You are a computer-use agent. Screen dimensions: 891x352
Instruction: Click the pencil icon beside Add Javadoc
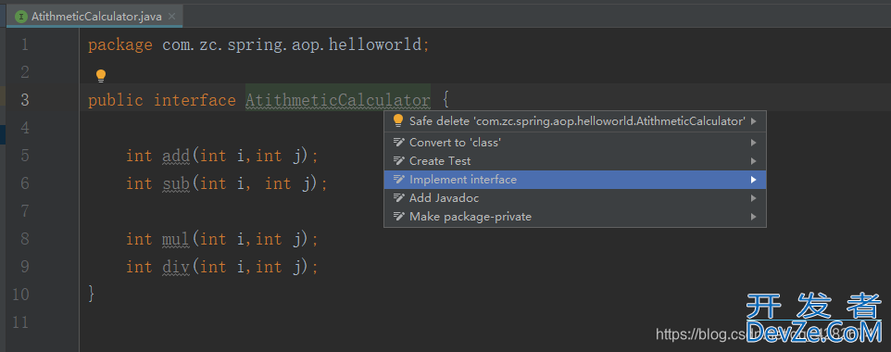click(x=399, y=198)
